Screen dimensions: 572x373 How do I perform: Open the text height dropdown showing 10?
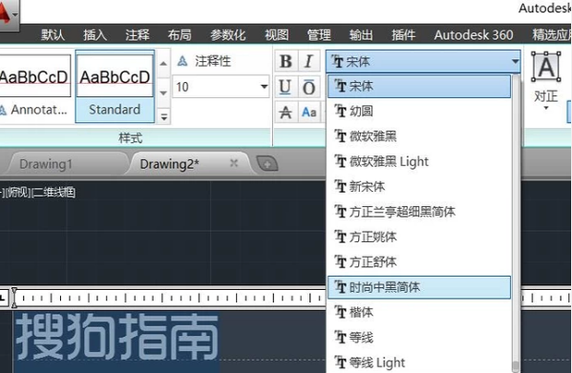click(264, 87)
